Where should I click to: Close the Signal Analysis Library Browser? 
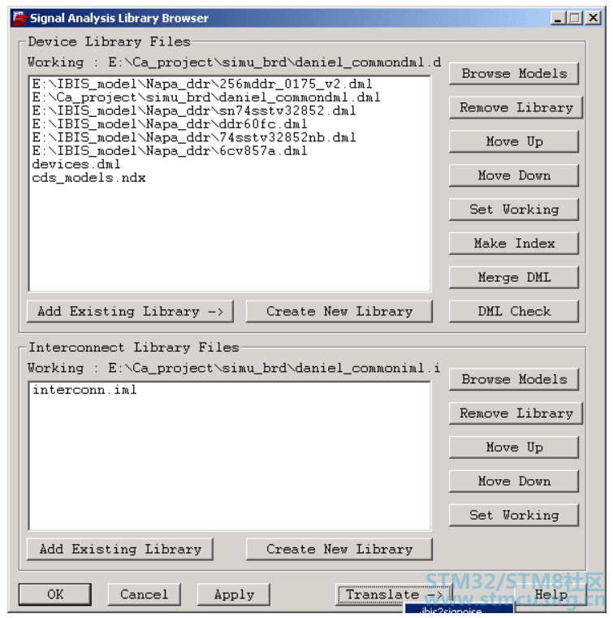tap(593, 18)
